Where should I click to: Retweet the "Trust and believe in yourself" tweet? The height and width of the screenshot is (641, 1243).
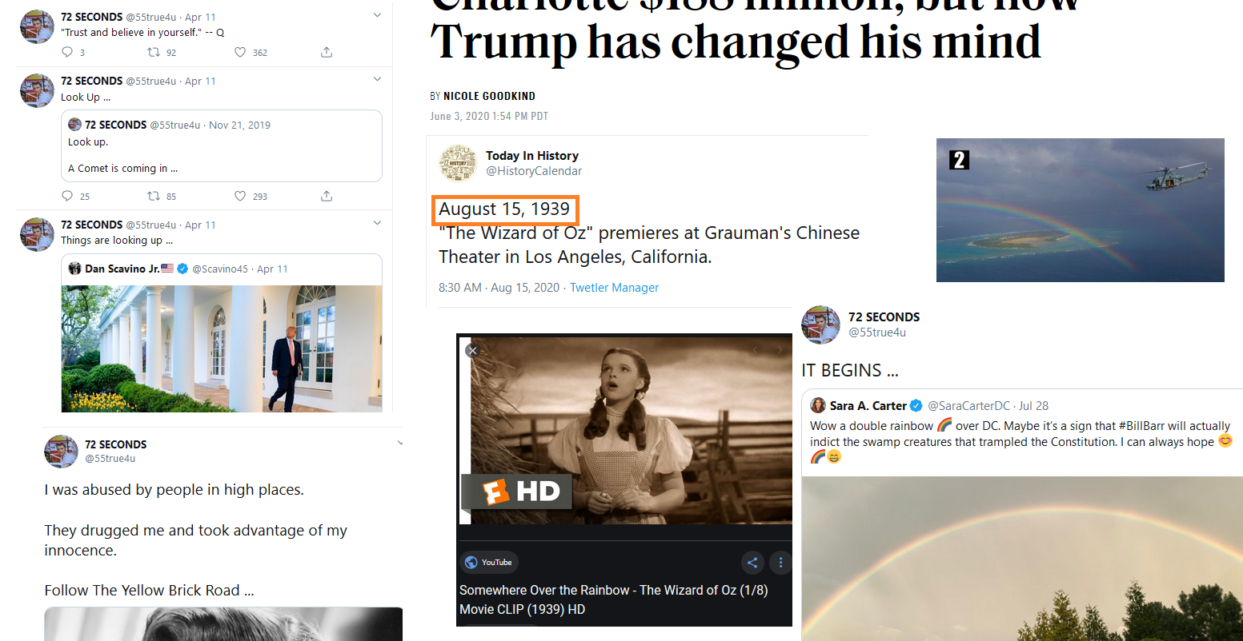[154, 53]
